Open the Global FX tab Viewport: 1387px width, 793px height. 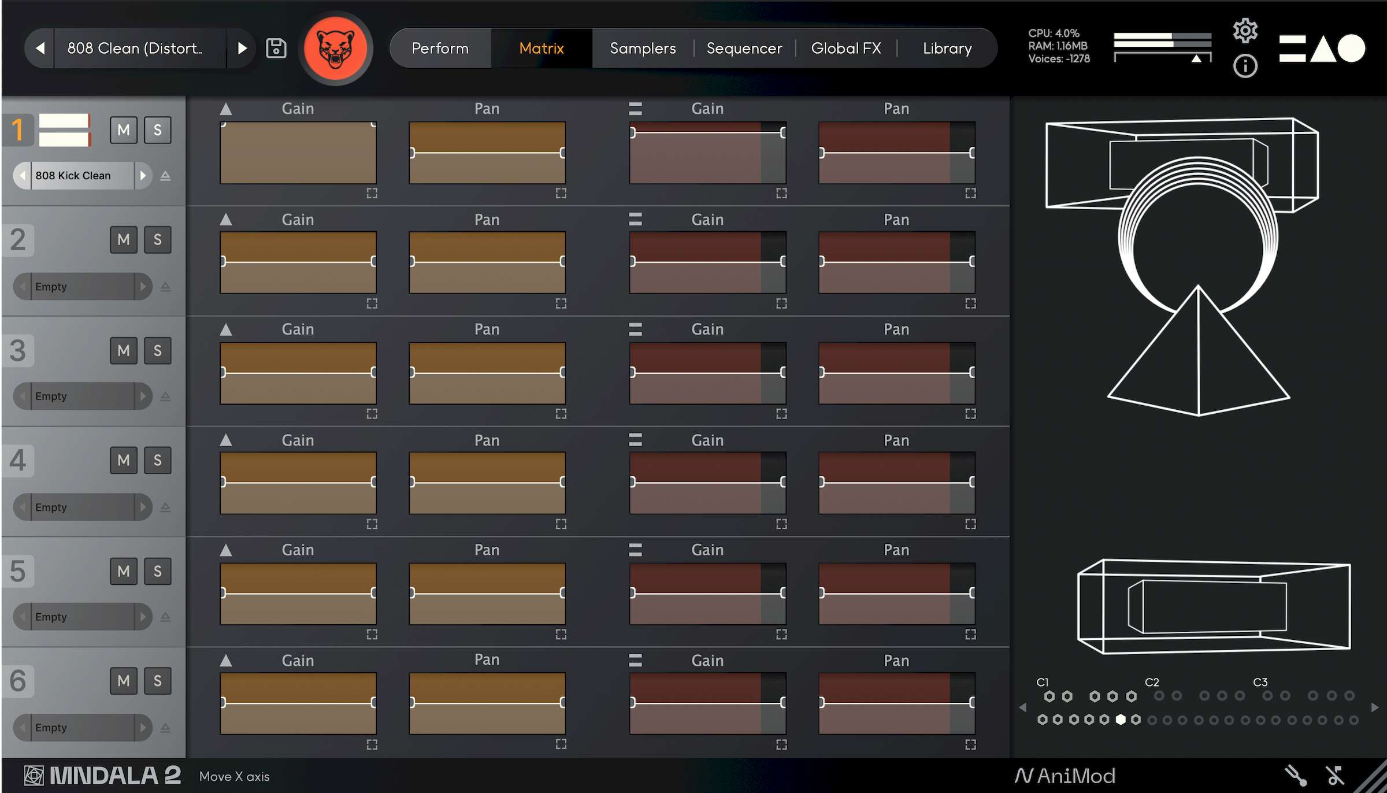click(846, 48)
